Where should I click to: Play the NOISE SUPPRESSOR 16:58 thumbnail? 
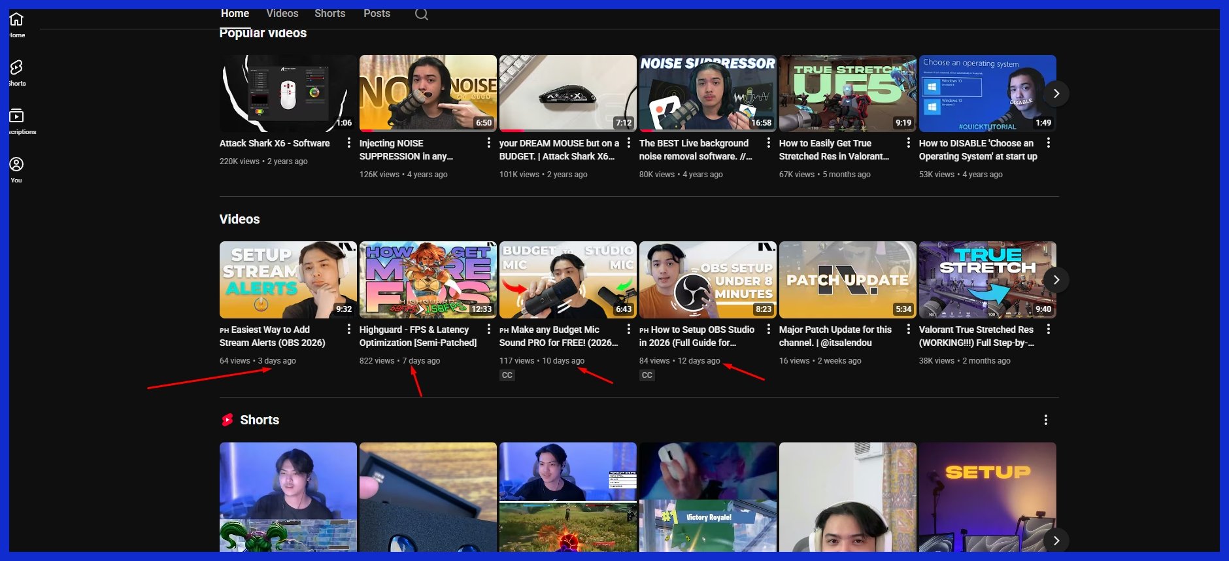pyautogui.click(x=708, y=93)
